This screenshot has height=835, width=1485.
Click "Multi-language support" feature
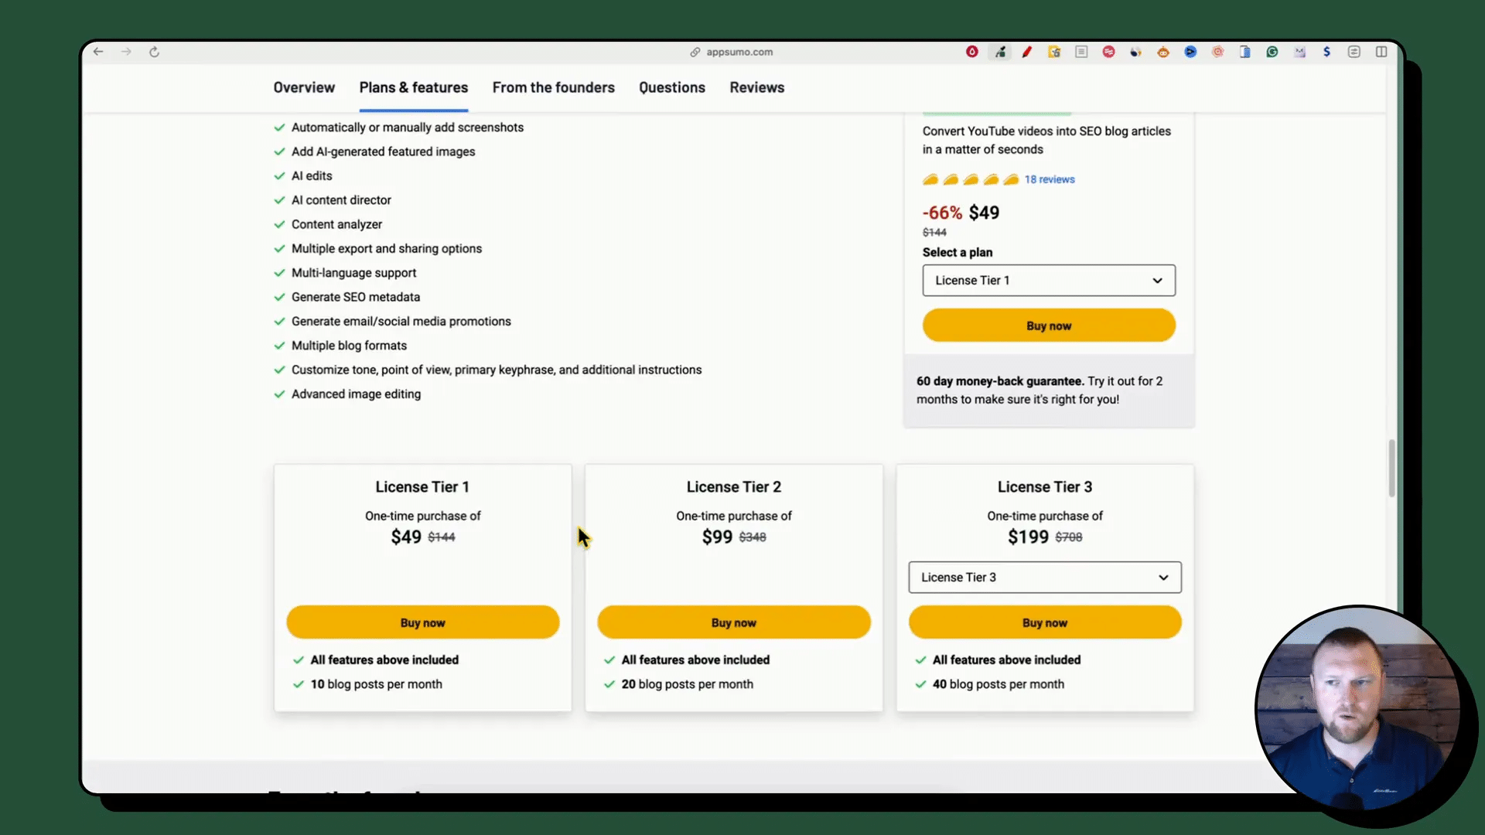(x=353, y=273)
